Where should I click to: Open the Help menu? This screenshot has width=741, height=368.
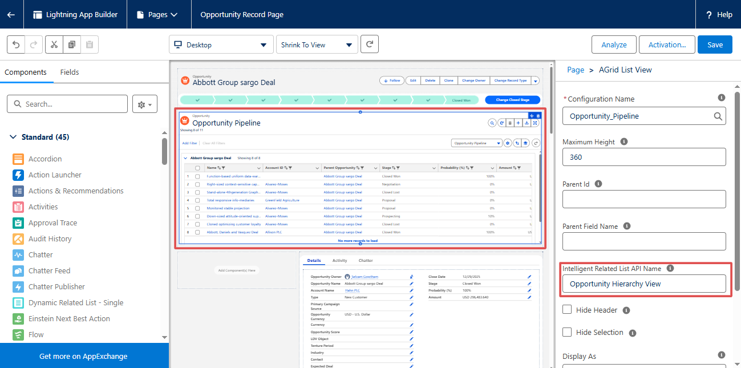point(719,14)
